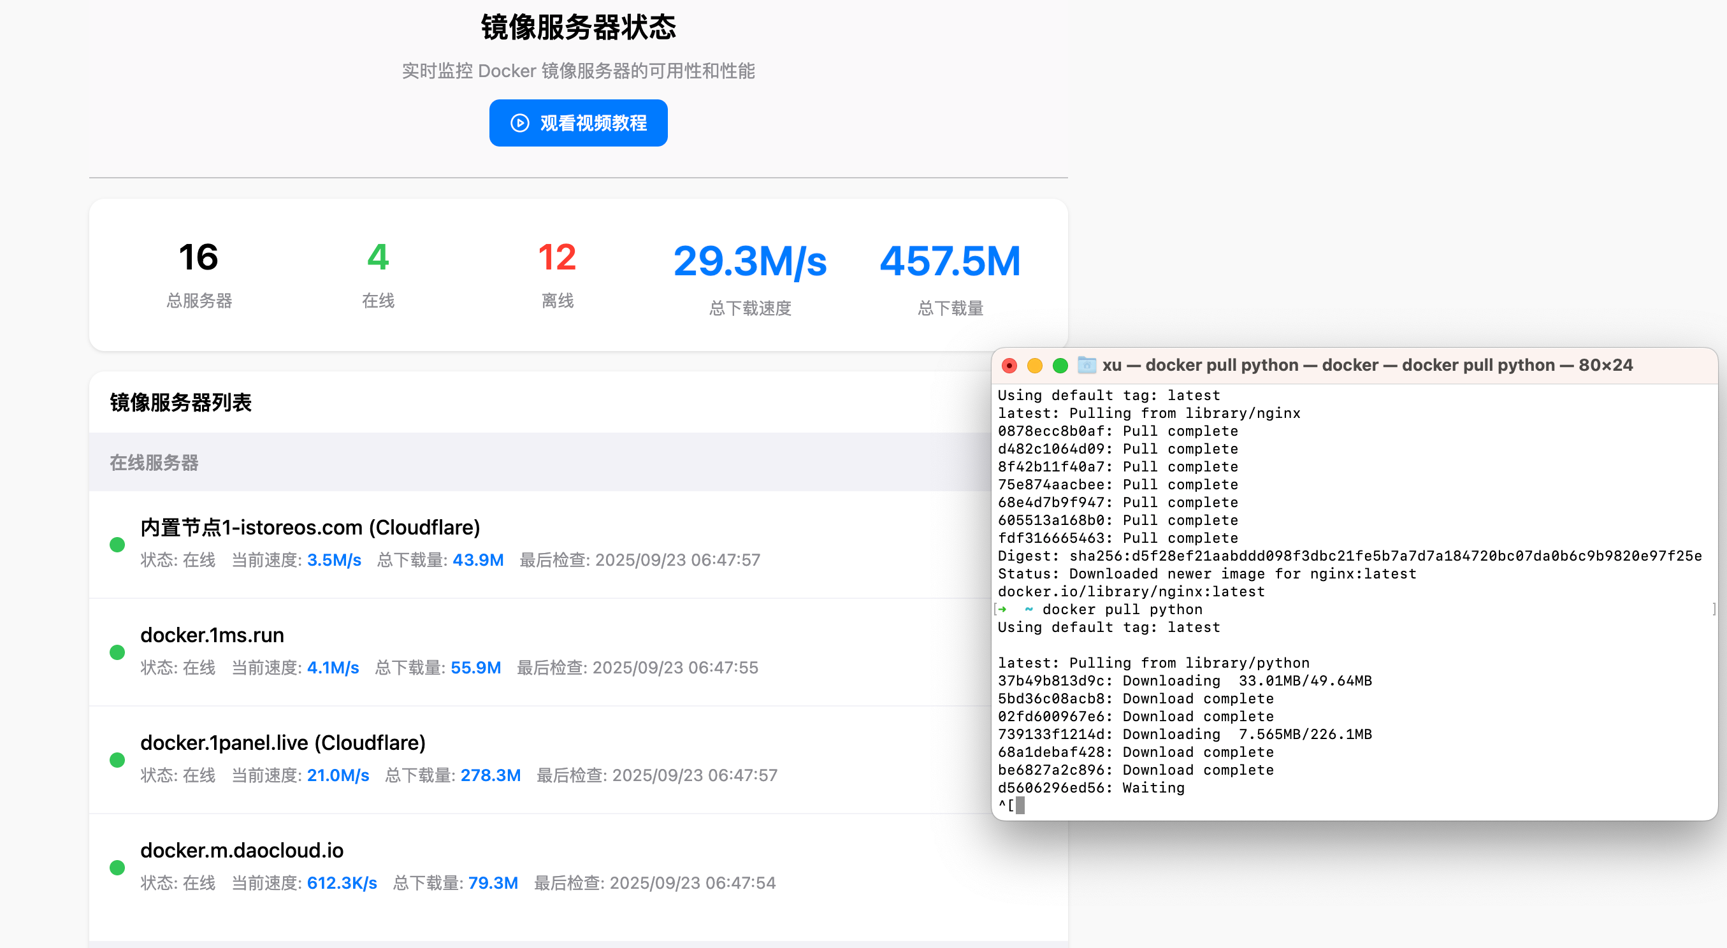This screenshot has width=1727, height=948.
Task: Minimize the terminal using the yellow button
Action: point(1034,366)
